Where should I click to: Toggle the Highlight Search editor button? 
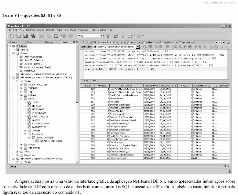coord(190,47)
